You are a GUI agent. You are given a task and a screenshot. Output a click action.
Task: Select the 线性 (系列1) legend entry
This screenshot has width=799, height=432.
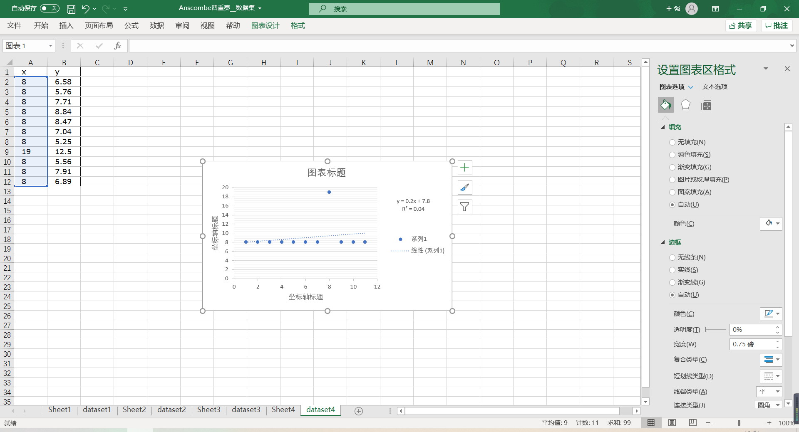pyautogui.click(x=418, y=251)
